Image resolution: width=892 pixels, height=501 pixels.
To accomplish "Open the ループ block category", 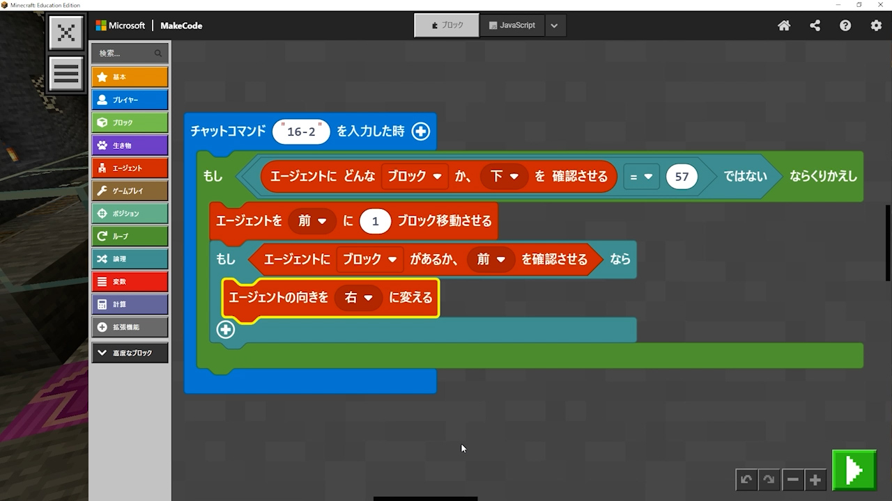I will tap(130, 236).
